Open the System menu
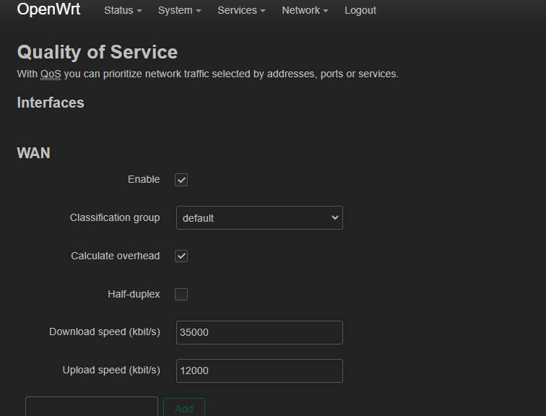This screenshot has width=546, height=416. point(179,10)
